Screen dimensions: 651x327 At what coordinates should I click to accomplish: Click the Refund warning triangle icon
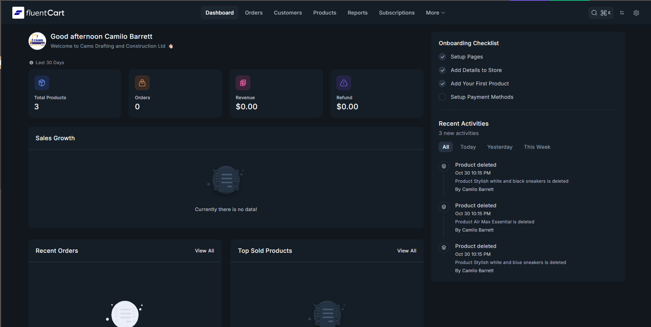click(344, 83)
